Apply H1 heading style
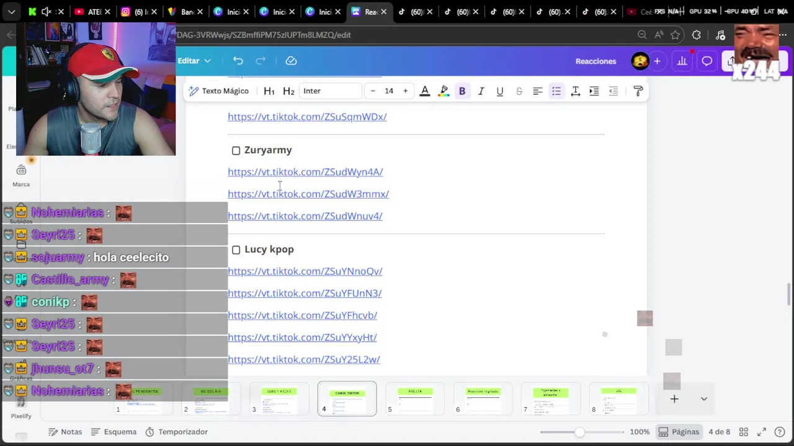794x446 pixels. 269,91
